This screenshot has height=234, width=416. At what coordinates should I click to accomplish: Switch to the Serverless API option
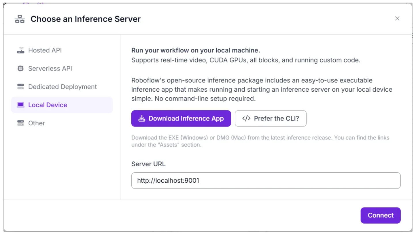[50, 69]
